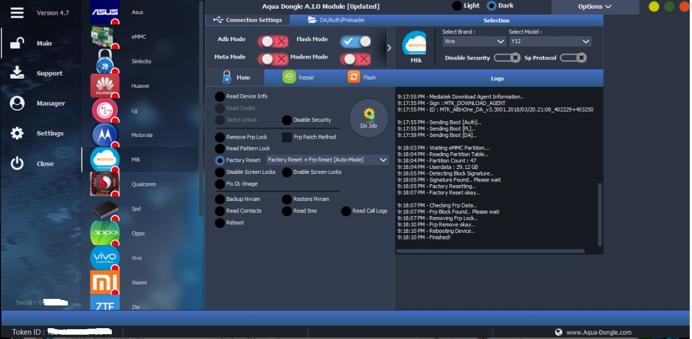Viewport: 692px width, 339px height.
Task: Select the Dark theme radio button
Action: click(492, 6)
